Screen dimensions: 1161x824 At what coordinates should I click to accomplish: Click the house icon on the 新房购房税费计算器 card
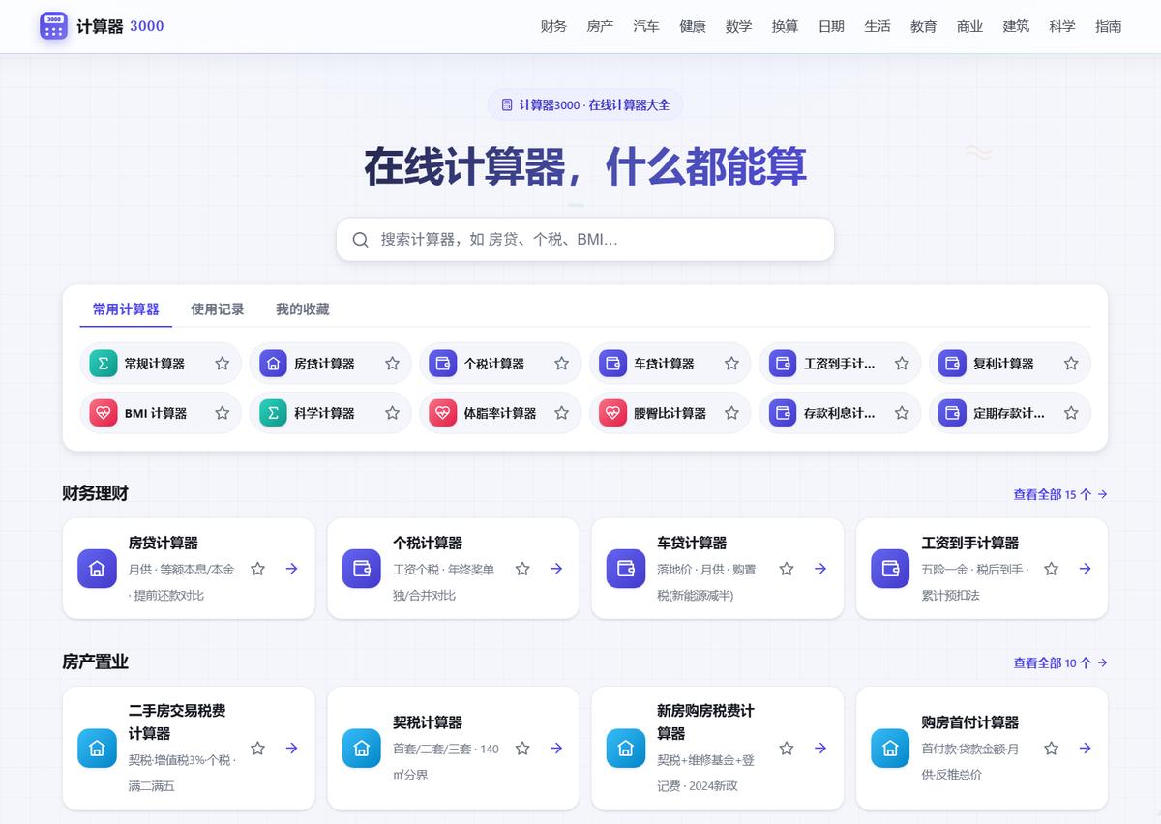coord(626,749)
